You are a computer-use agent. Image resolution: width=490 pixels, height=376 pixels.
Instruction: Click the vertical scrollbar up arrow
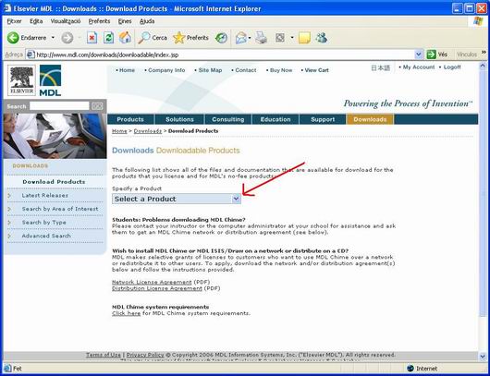click(x=483, y=66)
